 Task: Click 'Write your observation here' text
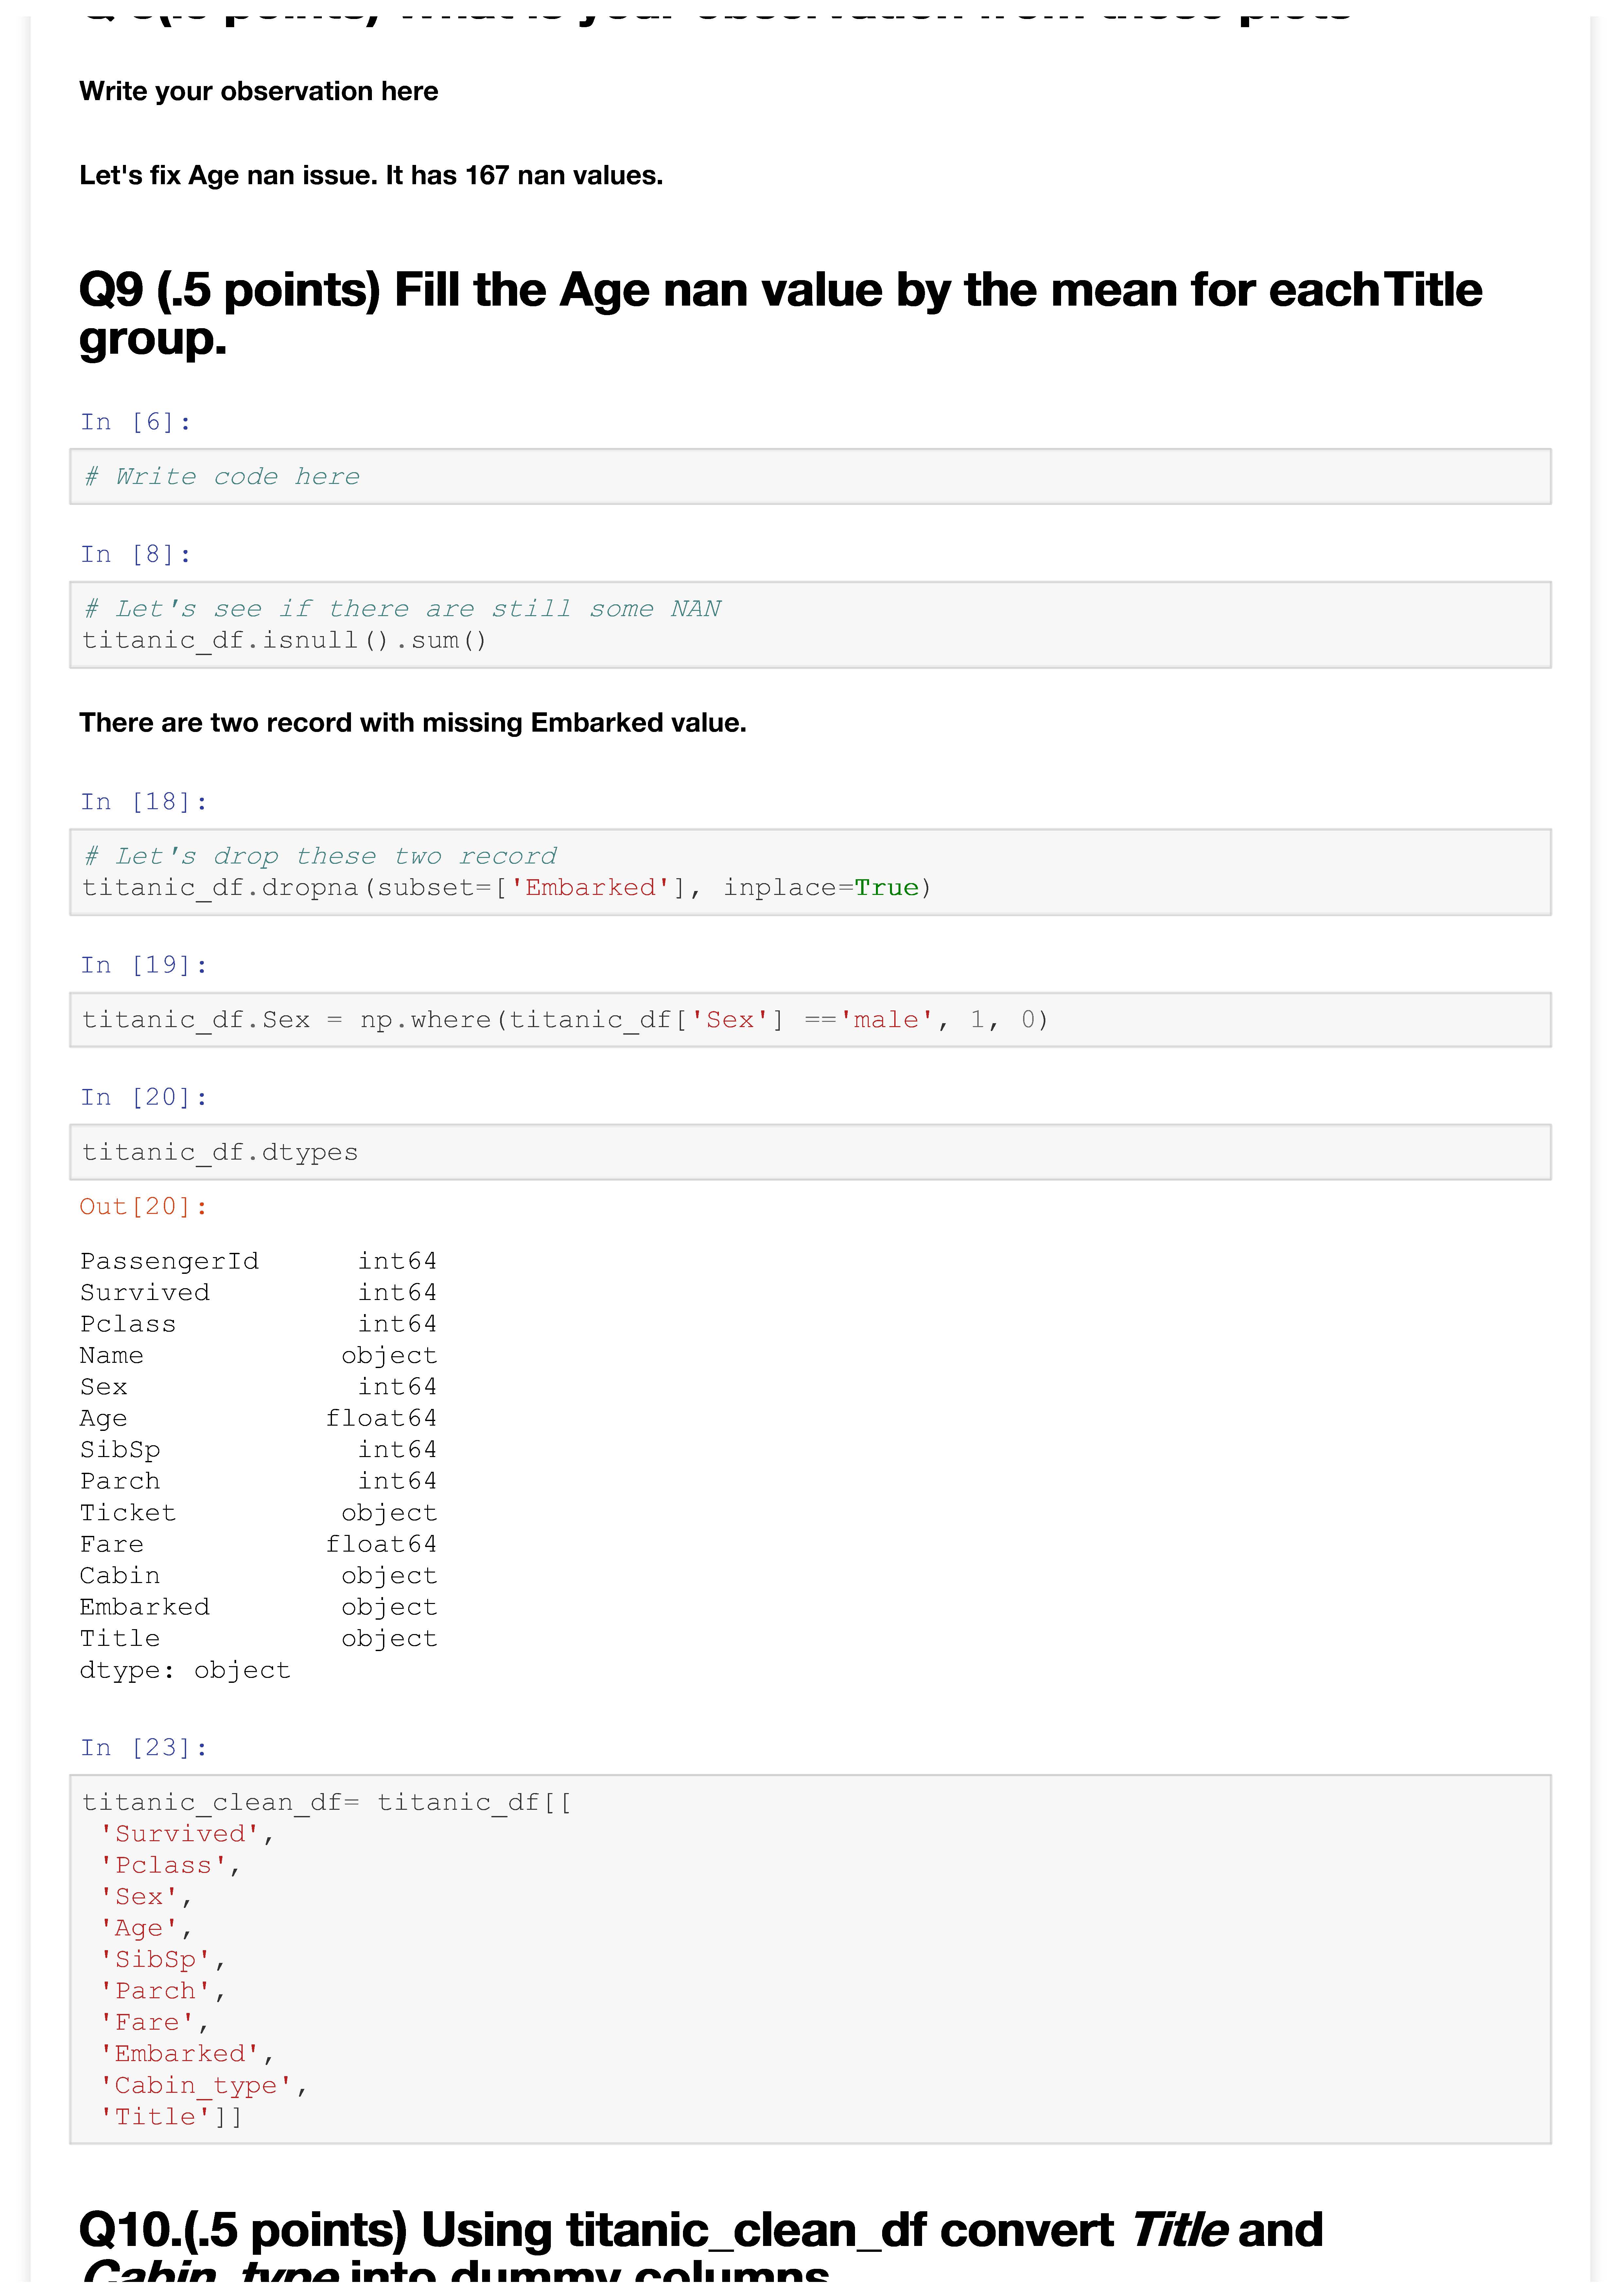pos(259,91)
